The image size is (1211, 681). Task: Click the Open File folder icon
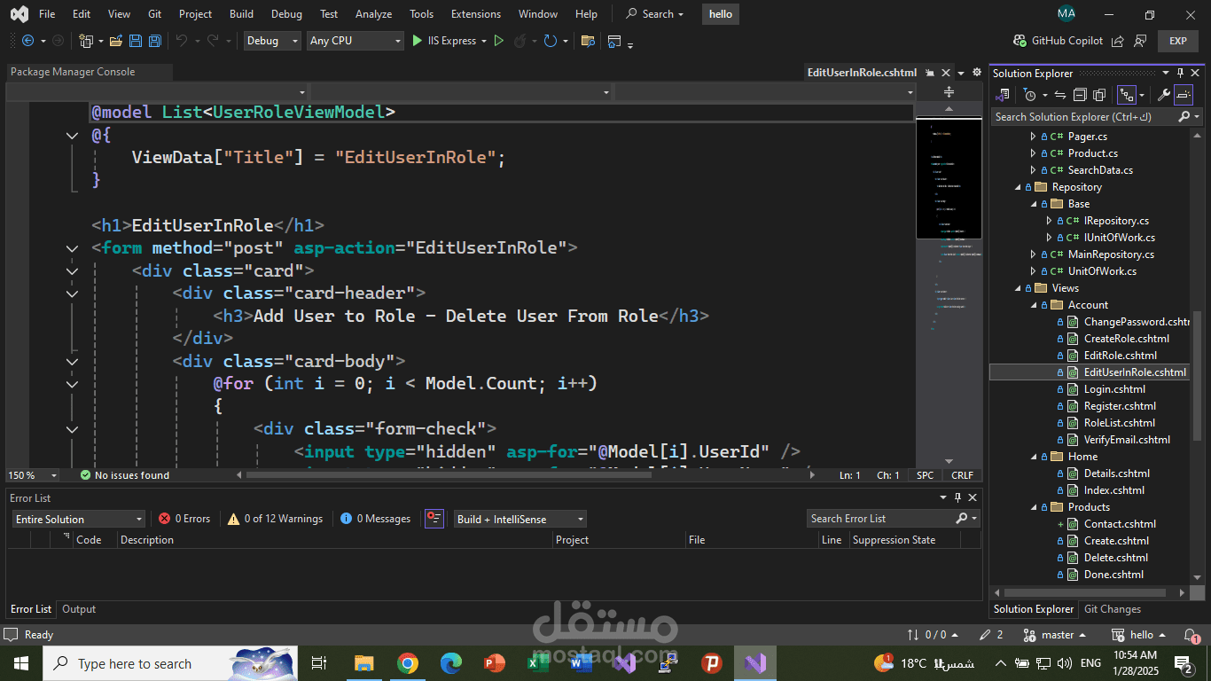pyautogui.click(x=117, y=41)
